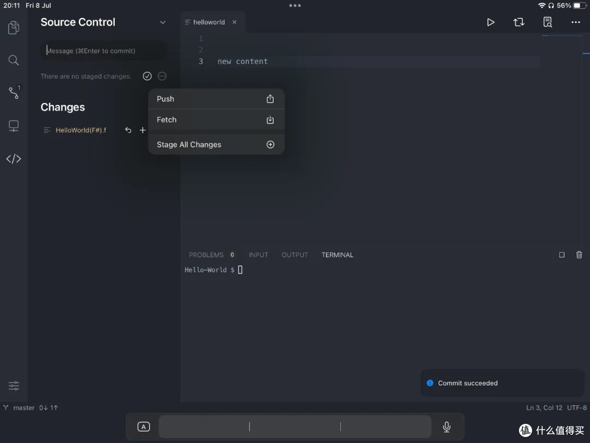Viewport: 590px width, 443px height.
Task: Click the terminal prompt Hello-World $
Action: (209, 270)
